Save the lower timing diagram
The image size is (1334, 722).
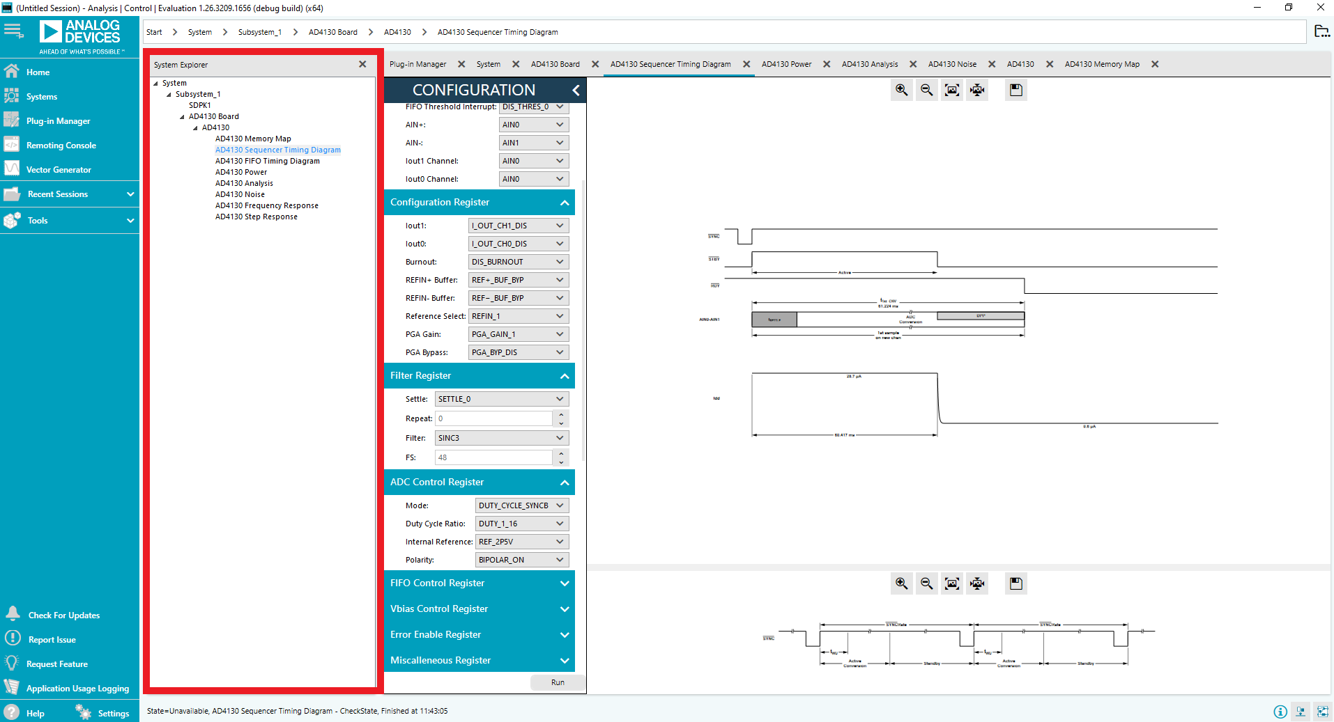[x=1016, y=583]
